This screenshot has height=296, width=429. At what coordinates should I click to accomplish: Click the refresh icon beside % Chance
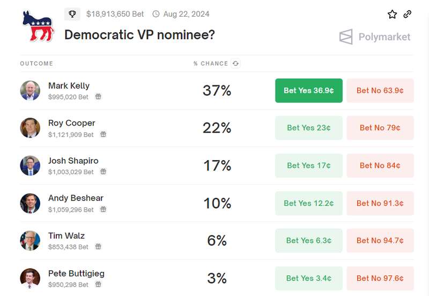(x=235, y=63)
